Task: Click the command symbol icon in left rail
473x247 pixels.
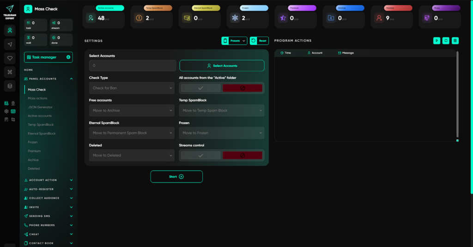Action: point(10,72)
